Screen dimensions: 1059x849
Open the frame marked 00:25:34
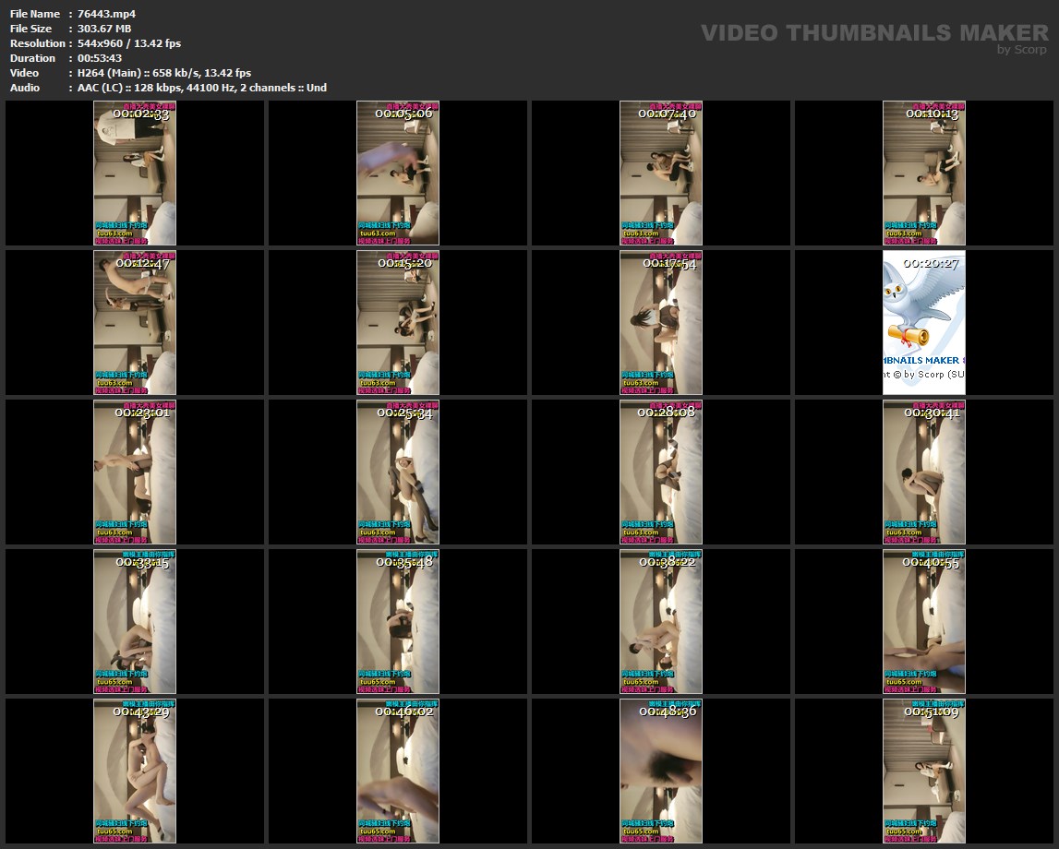(x=397, y=472)
